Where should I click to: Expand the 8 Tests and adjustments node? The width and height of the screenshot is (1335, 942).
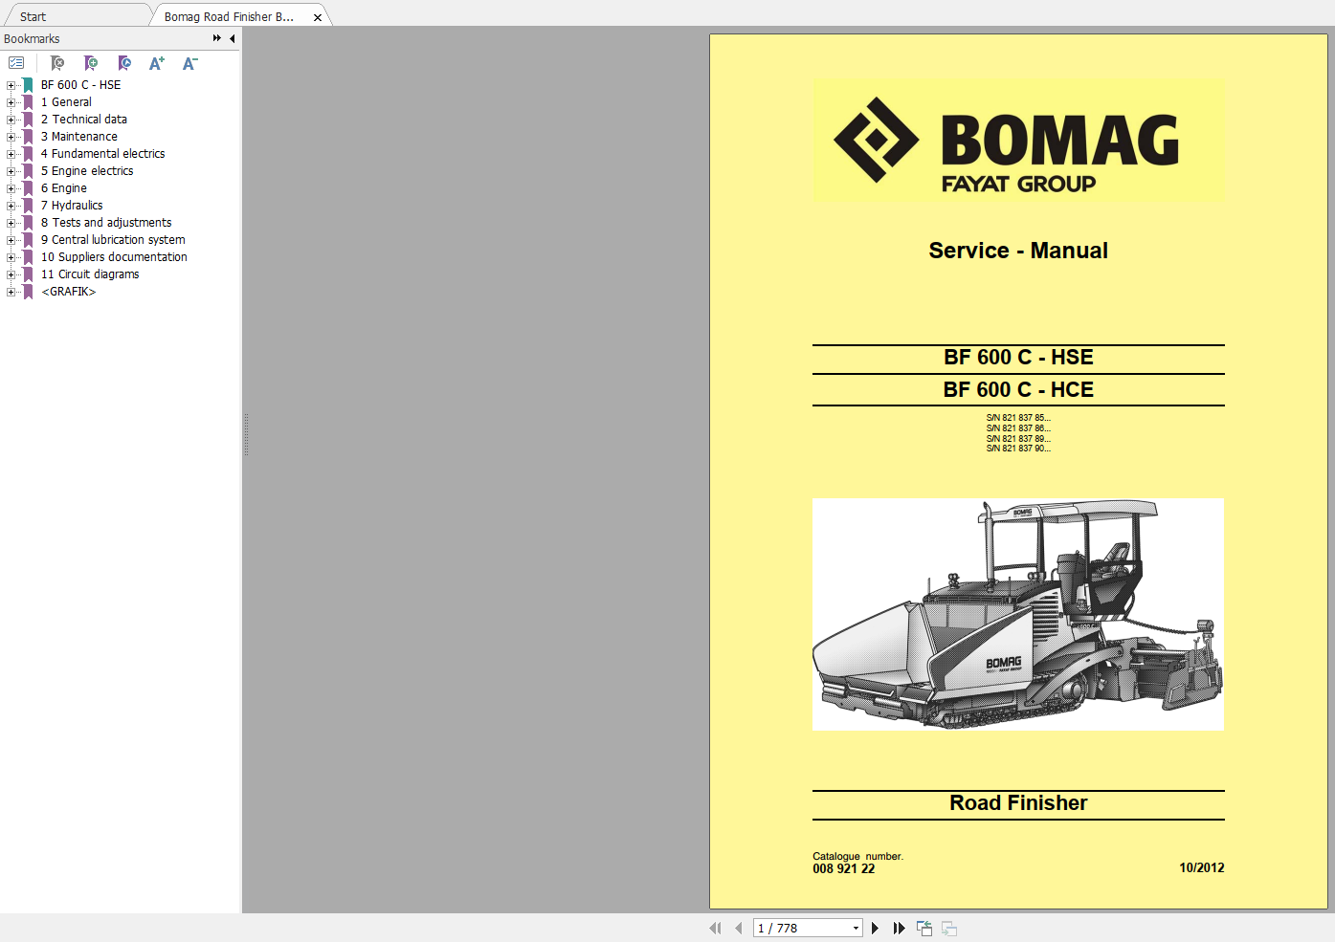click(11, 223)
